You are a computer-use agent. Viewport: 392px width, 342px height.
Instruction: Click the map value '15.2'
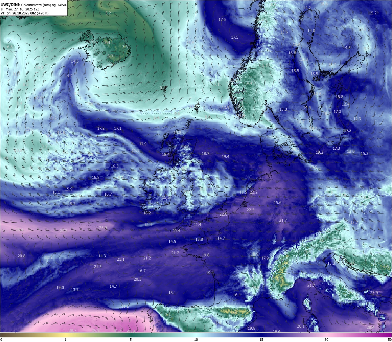point(373,13)
